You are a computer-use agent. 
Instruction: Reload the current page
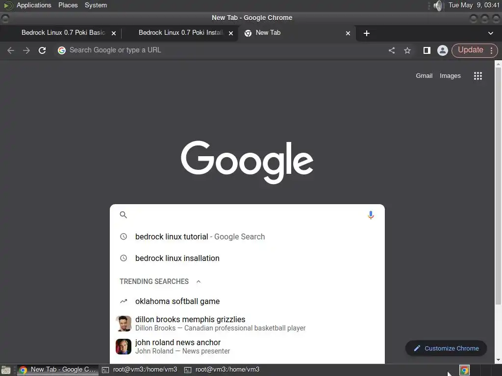pyautogui.click(x=42, y=50)
